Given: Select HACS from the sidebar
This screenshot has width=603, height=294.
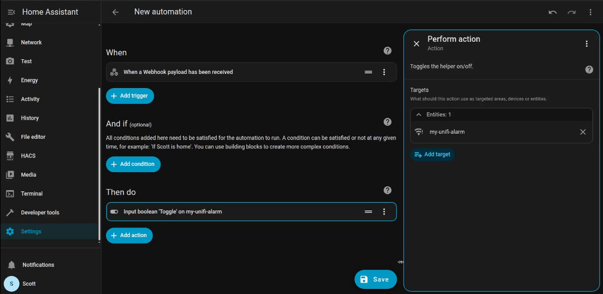Looking at the screenshot, I should (28, 156).
